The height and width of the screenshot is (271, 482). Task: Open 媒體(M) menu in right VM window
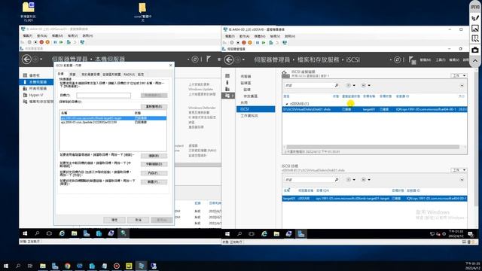(259, 36)
